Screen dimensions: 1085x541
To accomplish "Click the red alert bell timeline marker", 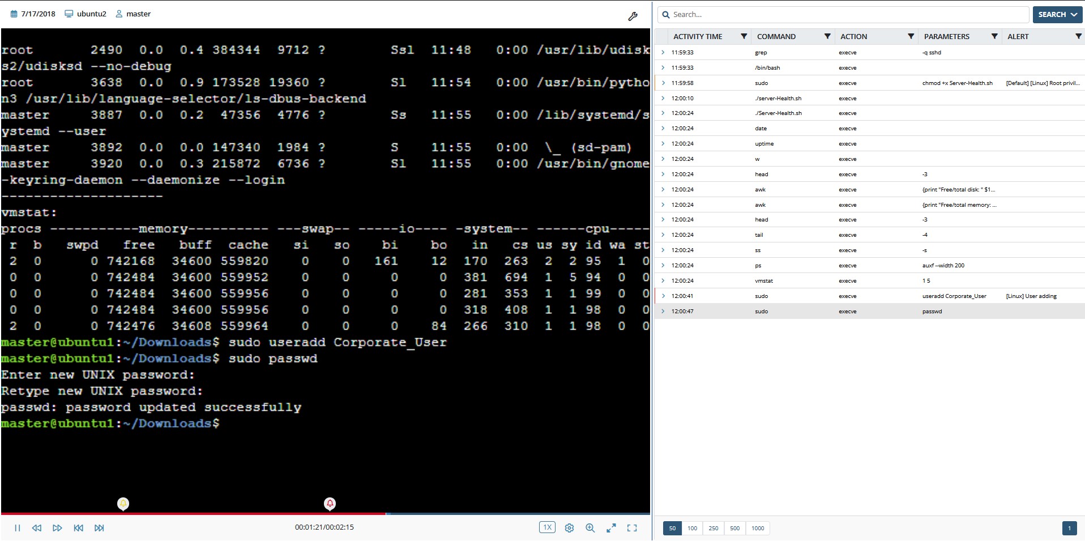I will tap(330, 503).
